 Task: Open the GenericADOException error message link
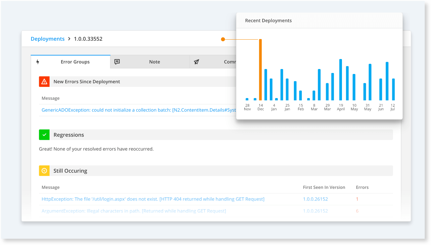click(x=139, y=110)
